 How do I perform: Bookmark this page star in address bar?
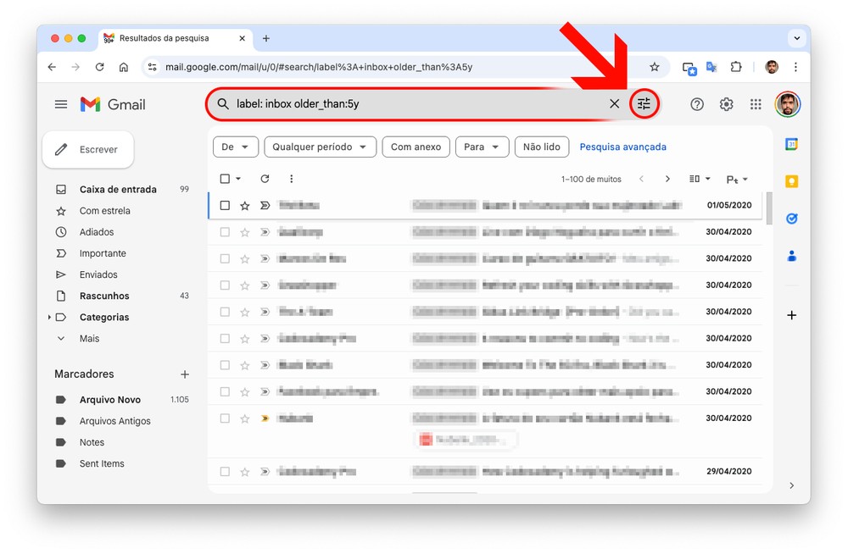655,67
